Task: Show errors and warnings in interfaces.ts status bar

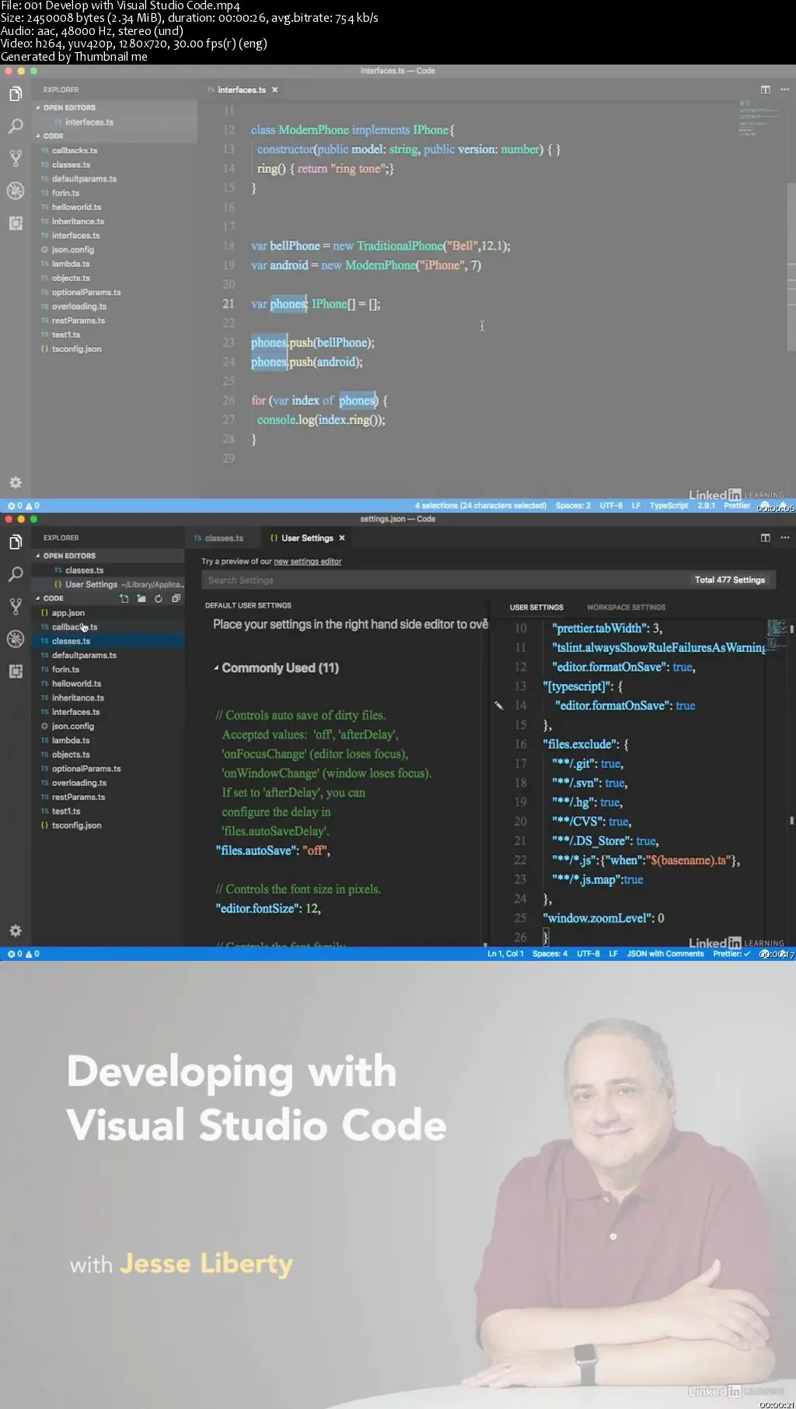Action: tap(23, 506)
